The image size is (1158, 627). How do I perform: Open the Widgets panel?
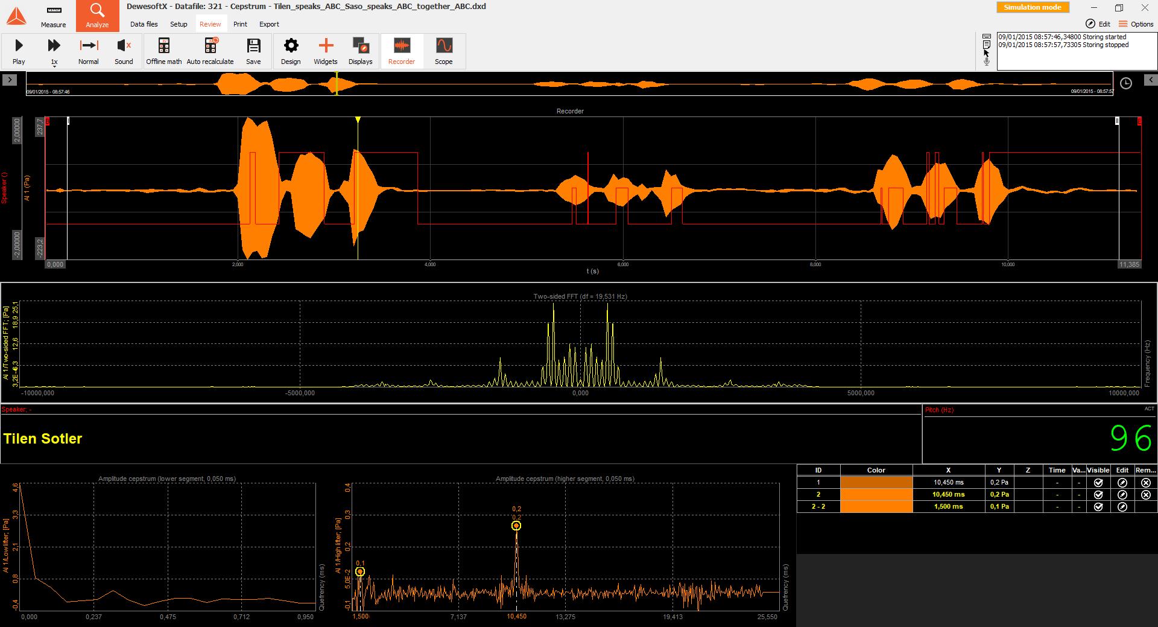326,51
